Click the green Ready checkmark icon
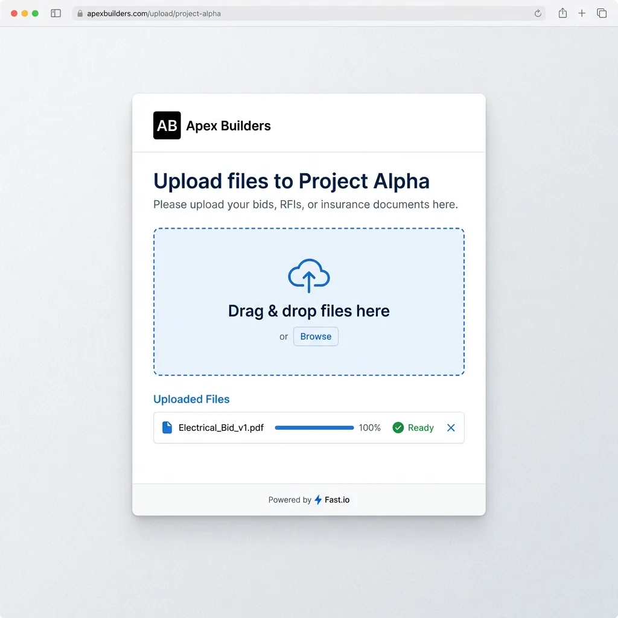This screenshot has height=618, width=618. pyautogui.click(x=398, y=427)
